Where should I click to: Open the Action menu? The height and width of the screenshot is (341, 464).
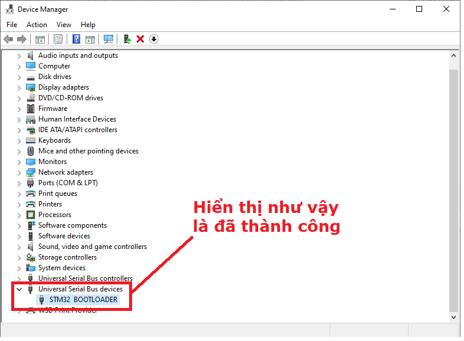[x=37, y=25]
